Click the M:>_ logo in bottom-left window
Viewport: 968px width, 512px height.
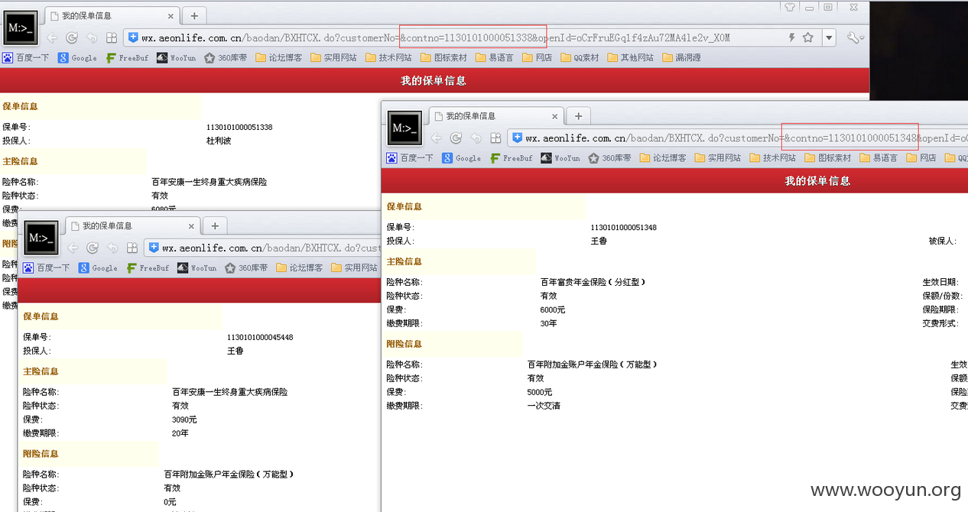pyautogui.click(x=41, y=238)
